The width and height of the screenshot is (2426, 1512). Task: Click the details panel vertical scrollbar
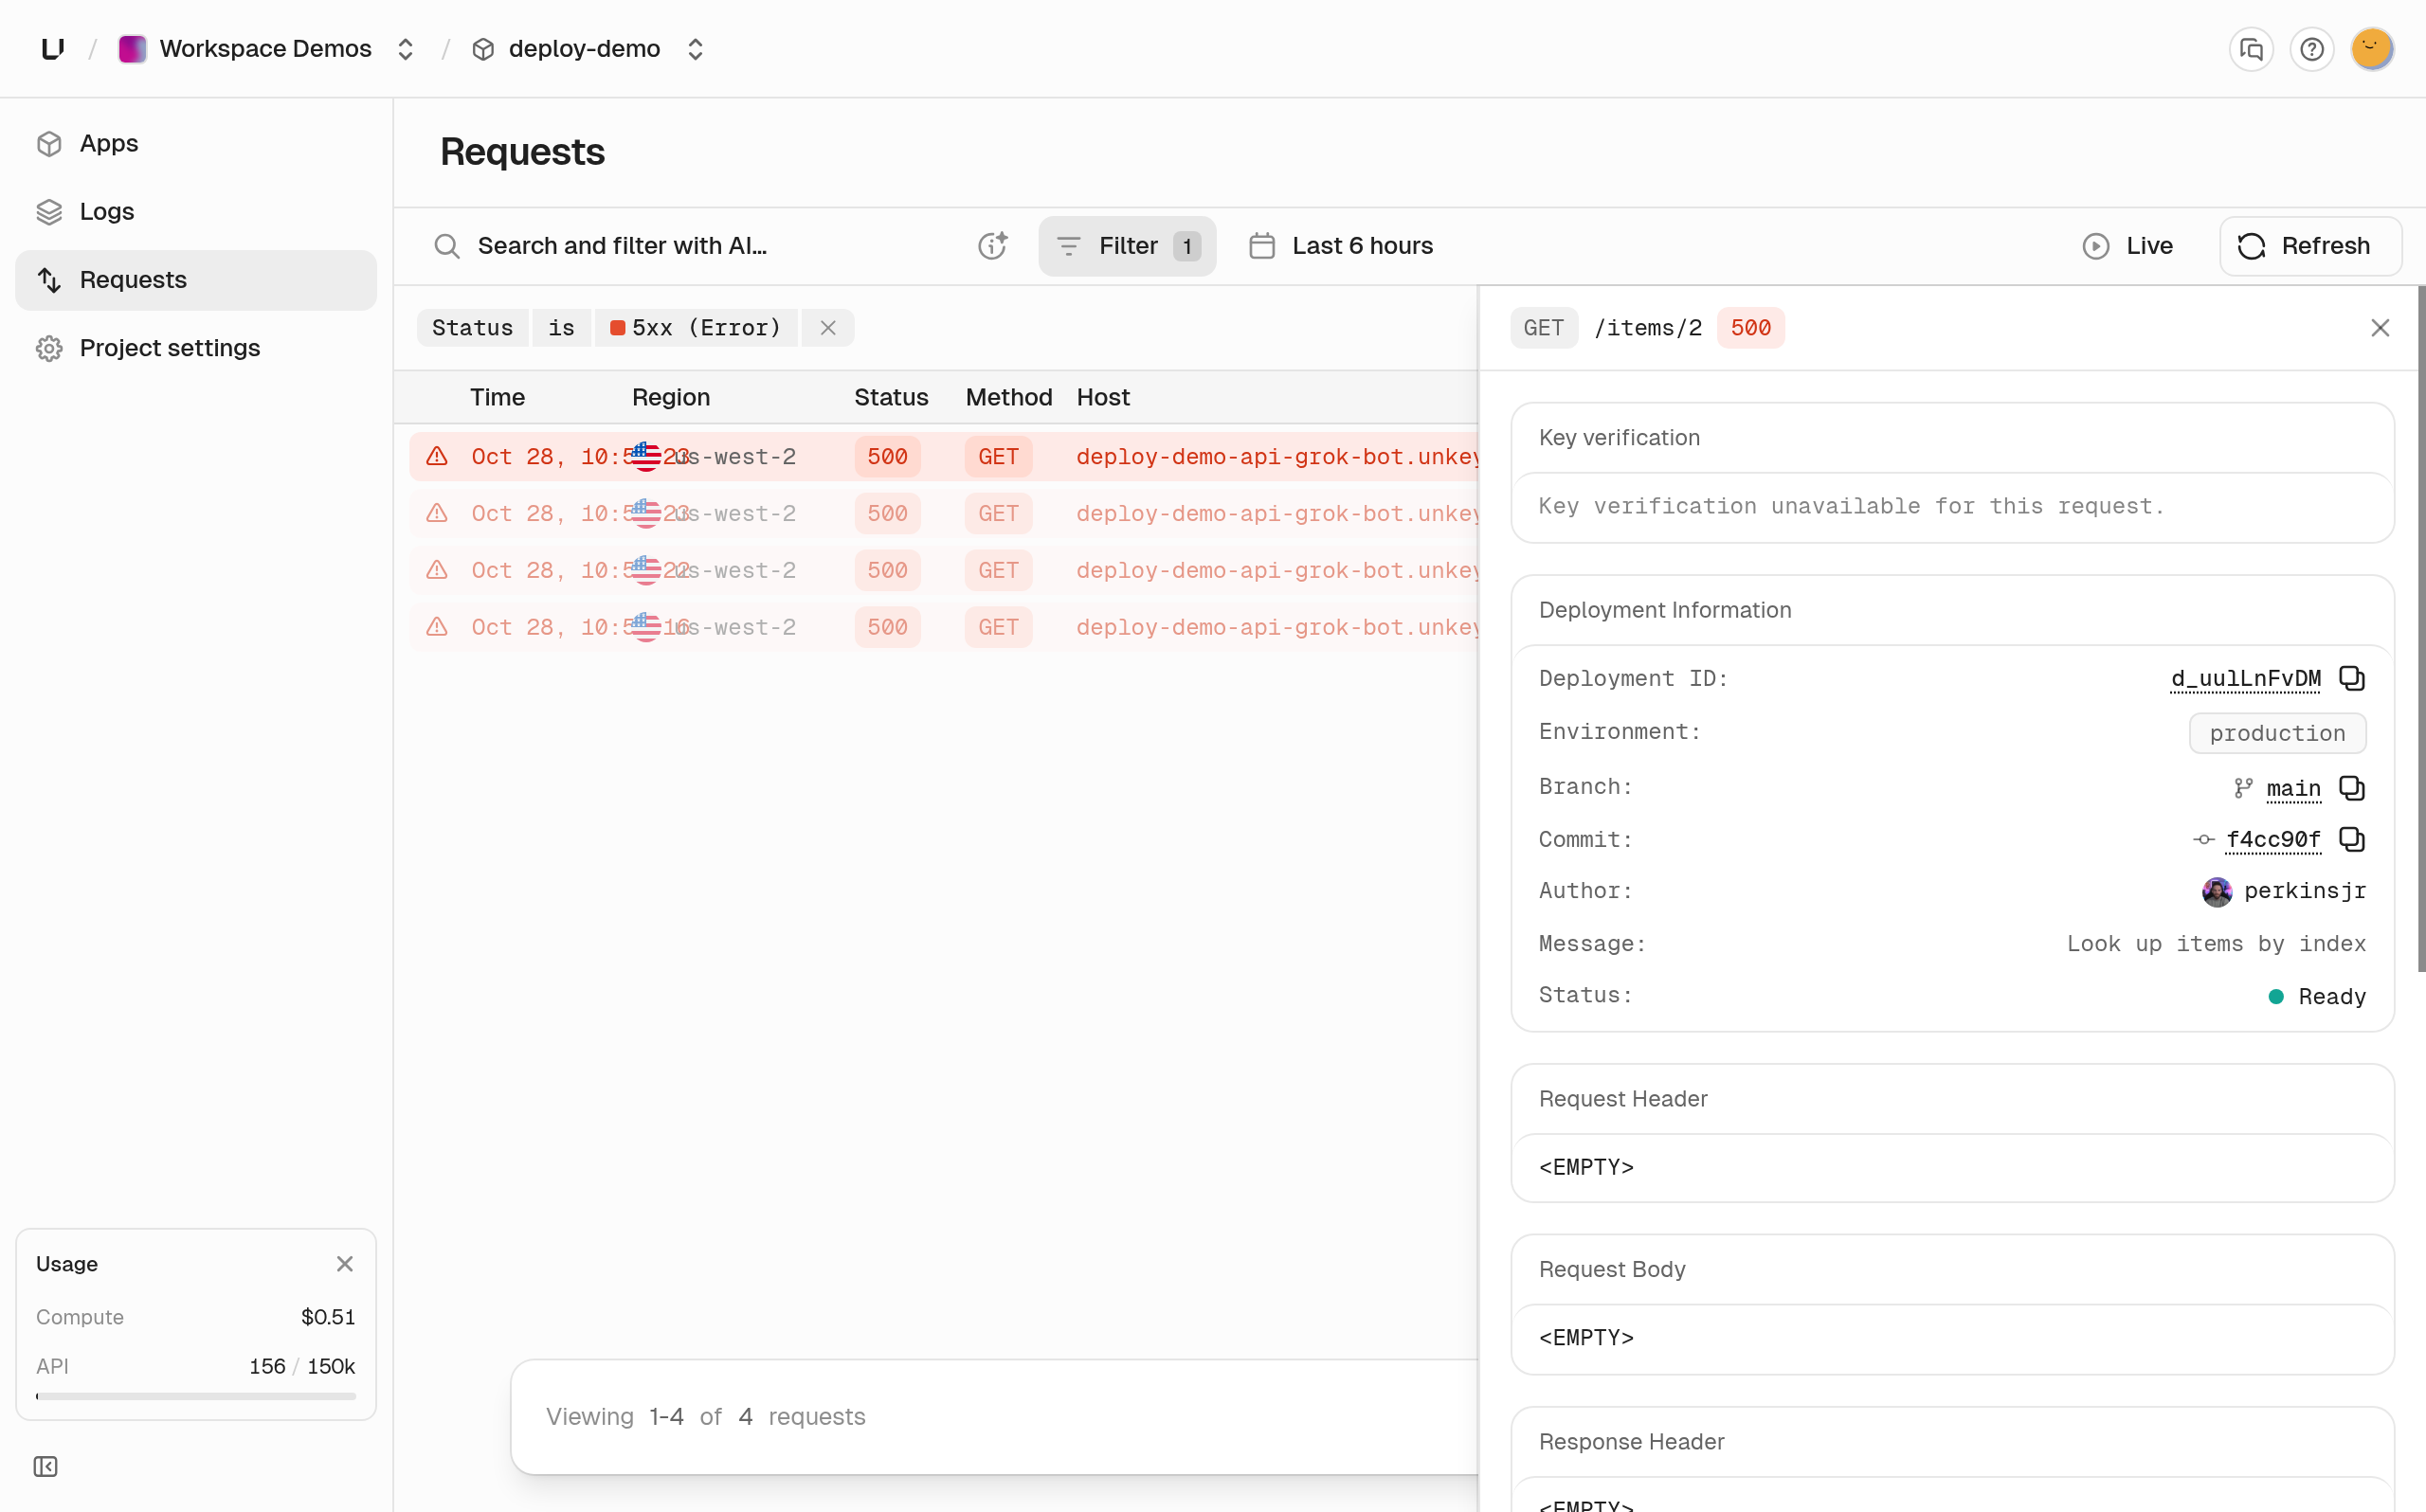coord(2421,630)
